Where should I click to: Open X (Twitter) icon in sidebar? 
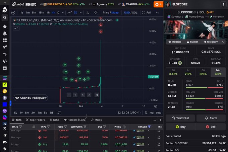(5, 128)
